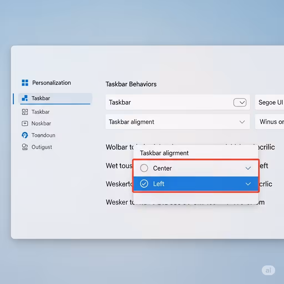Click the Taskbar settings row
284x284 pixels.
pos(178,102)
